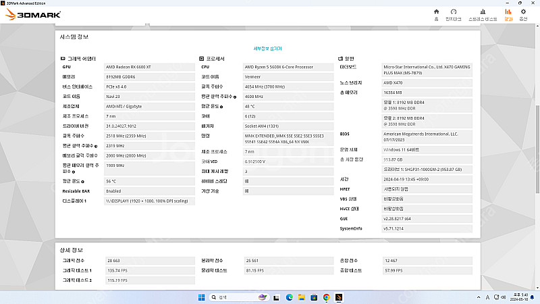Open Task View from the taskbar
Image resolution: width=540 pixels, height=304 pixels.
point(276,297)
